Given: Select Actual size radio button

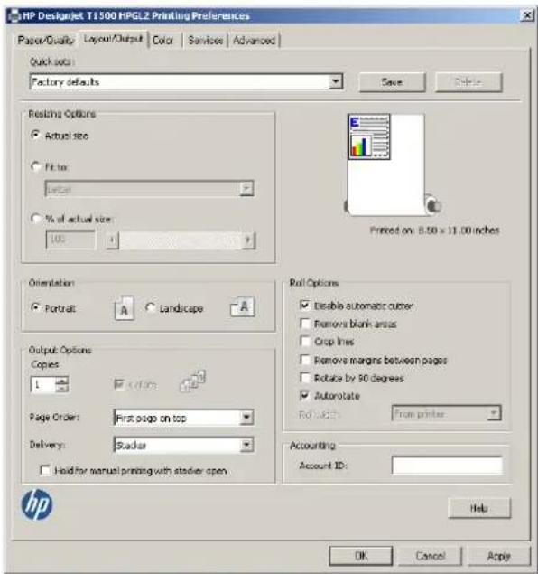Looking at the screenshot, I should click(x=35, y=135).
